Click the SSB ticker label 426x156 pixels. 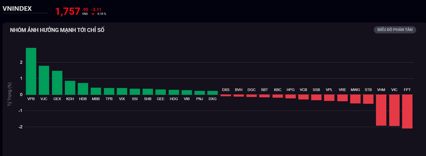(316, 90)
